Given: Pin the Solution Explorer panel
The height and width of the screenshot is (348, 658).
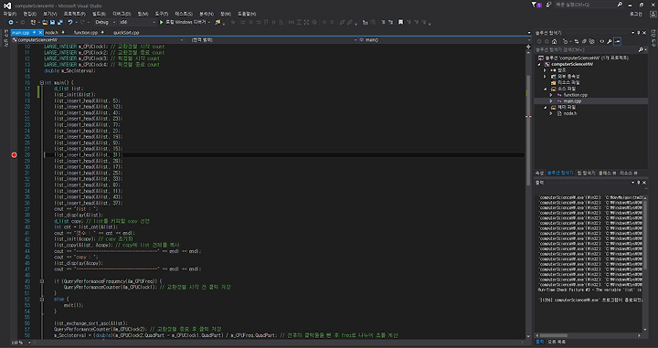Looking at the screenshot, I should (639, 33).
